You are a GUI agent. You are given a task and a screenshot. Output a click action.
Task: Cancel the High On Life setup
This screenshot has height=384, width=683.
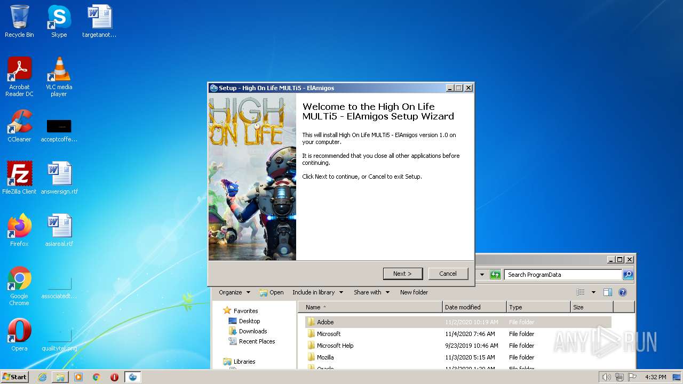click(448, 274)
